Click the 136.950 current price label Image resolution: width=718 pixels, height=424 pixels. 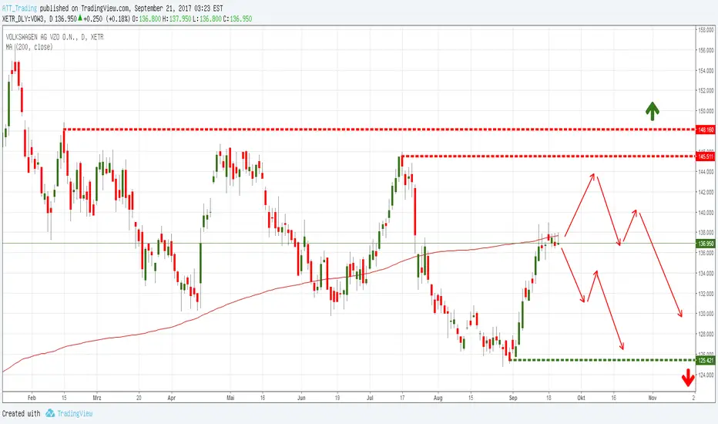click(x=705, y=244)
